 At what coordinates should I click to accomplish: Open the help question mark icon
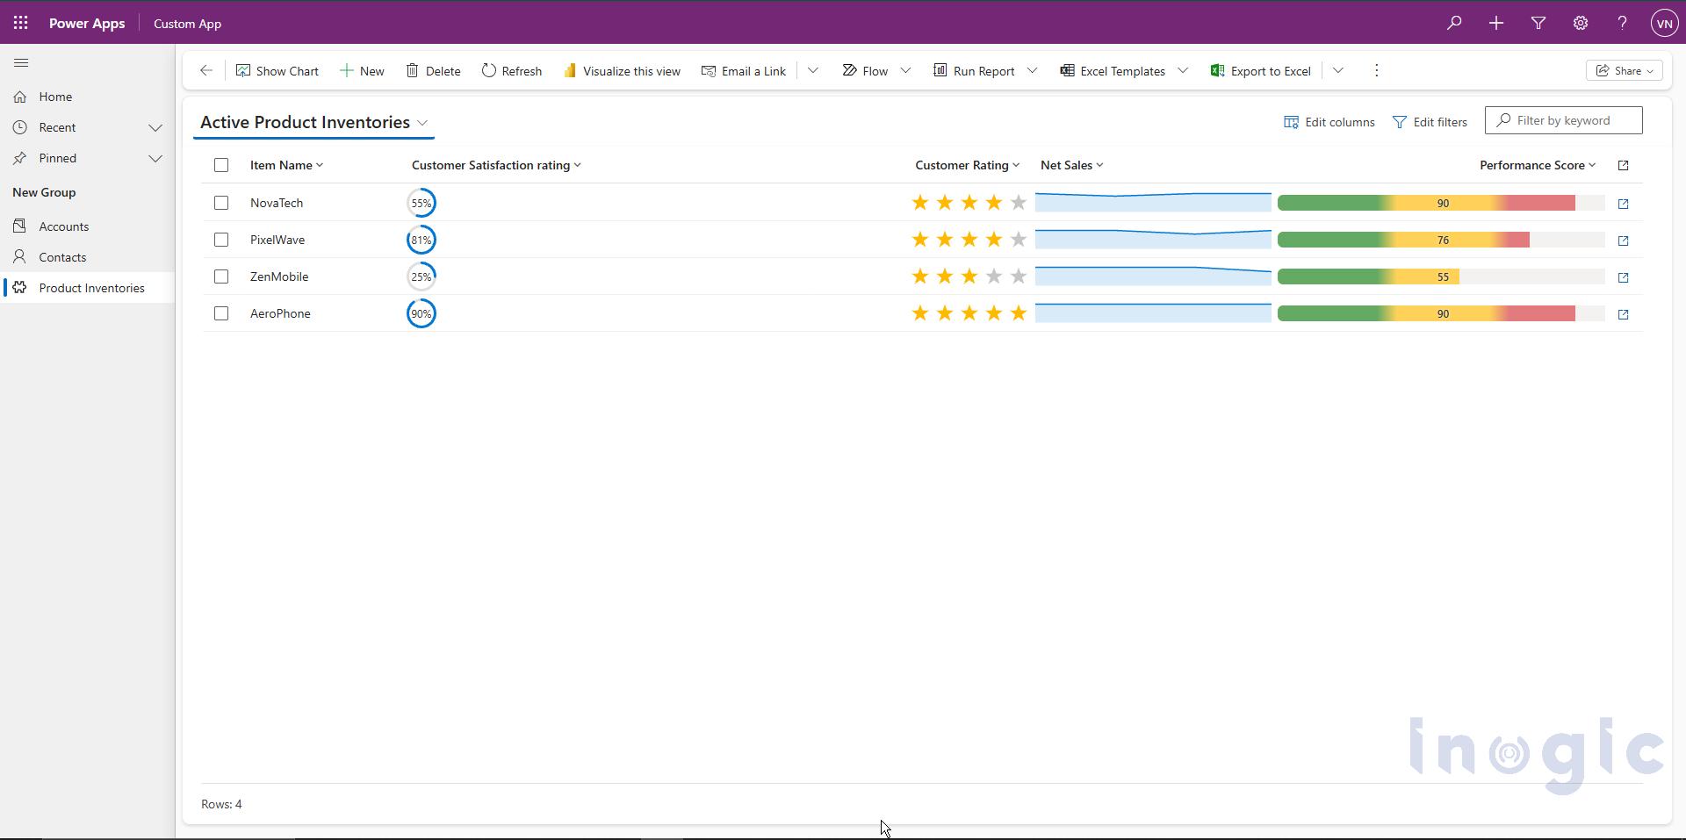(x=1623, y=24)
